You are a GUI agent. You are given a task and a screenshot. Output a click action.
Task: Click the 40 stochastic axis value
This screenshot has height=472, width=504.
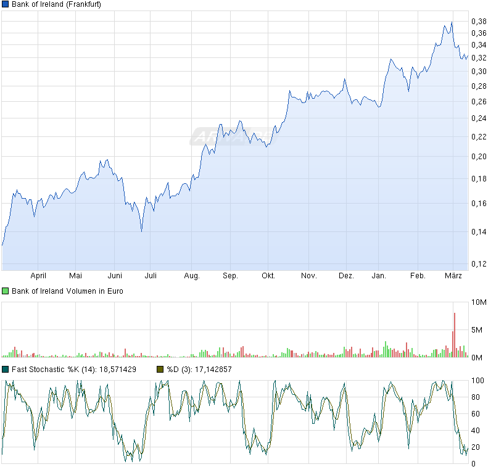pos(476,431)
